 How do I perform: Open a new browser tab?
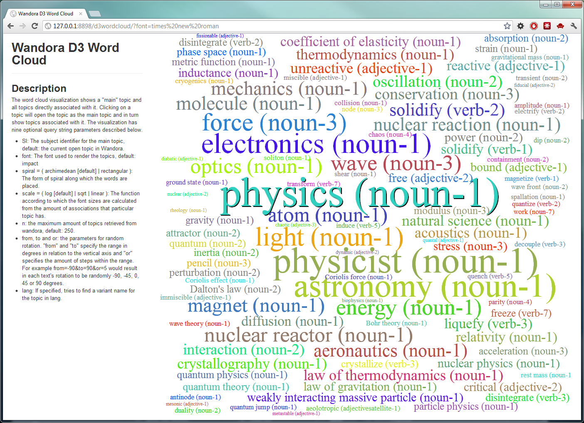(x=95, y=13)
